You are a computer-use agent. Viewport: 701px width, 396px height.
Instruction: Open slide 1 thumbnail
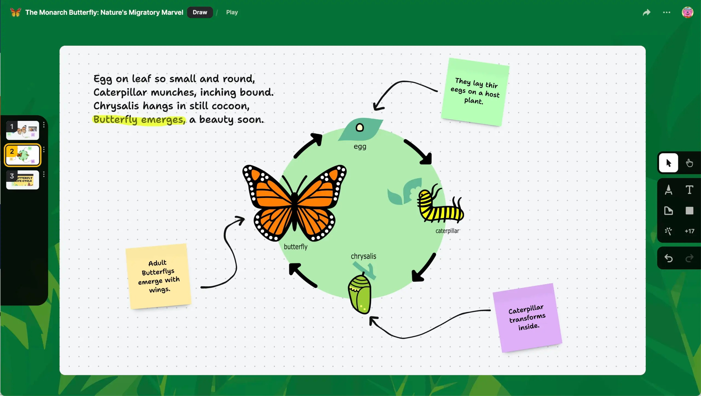click(22, 130)
